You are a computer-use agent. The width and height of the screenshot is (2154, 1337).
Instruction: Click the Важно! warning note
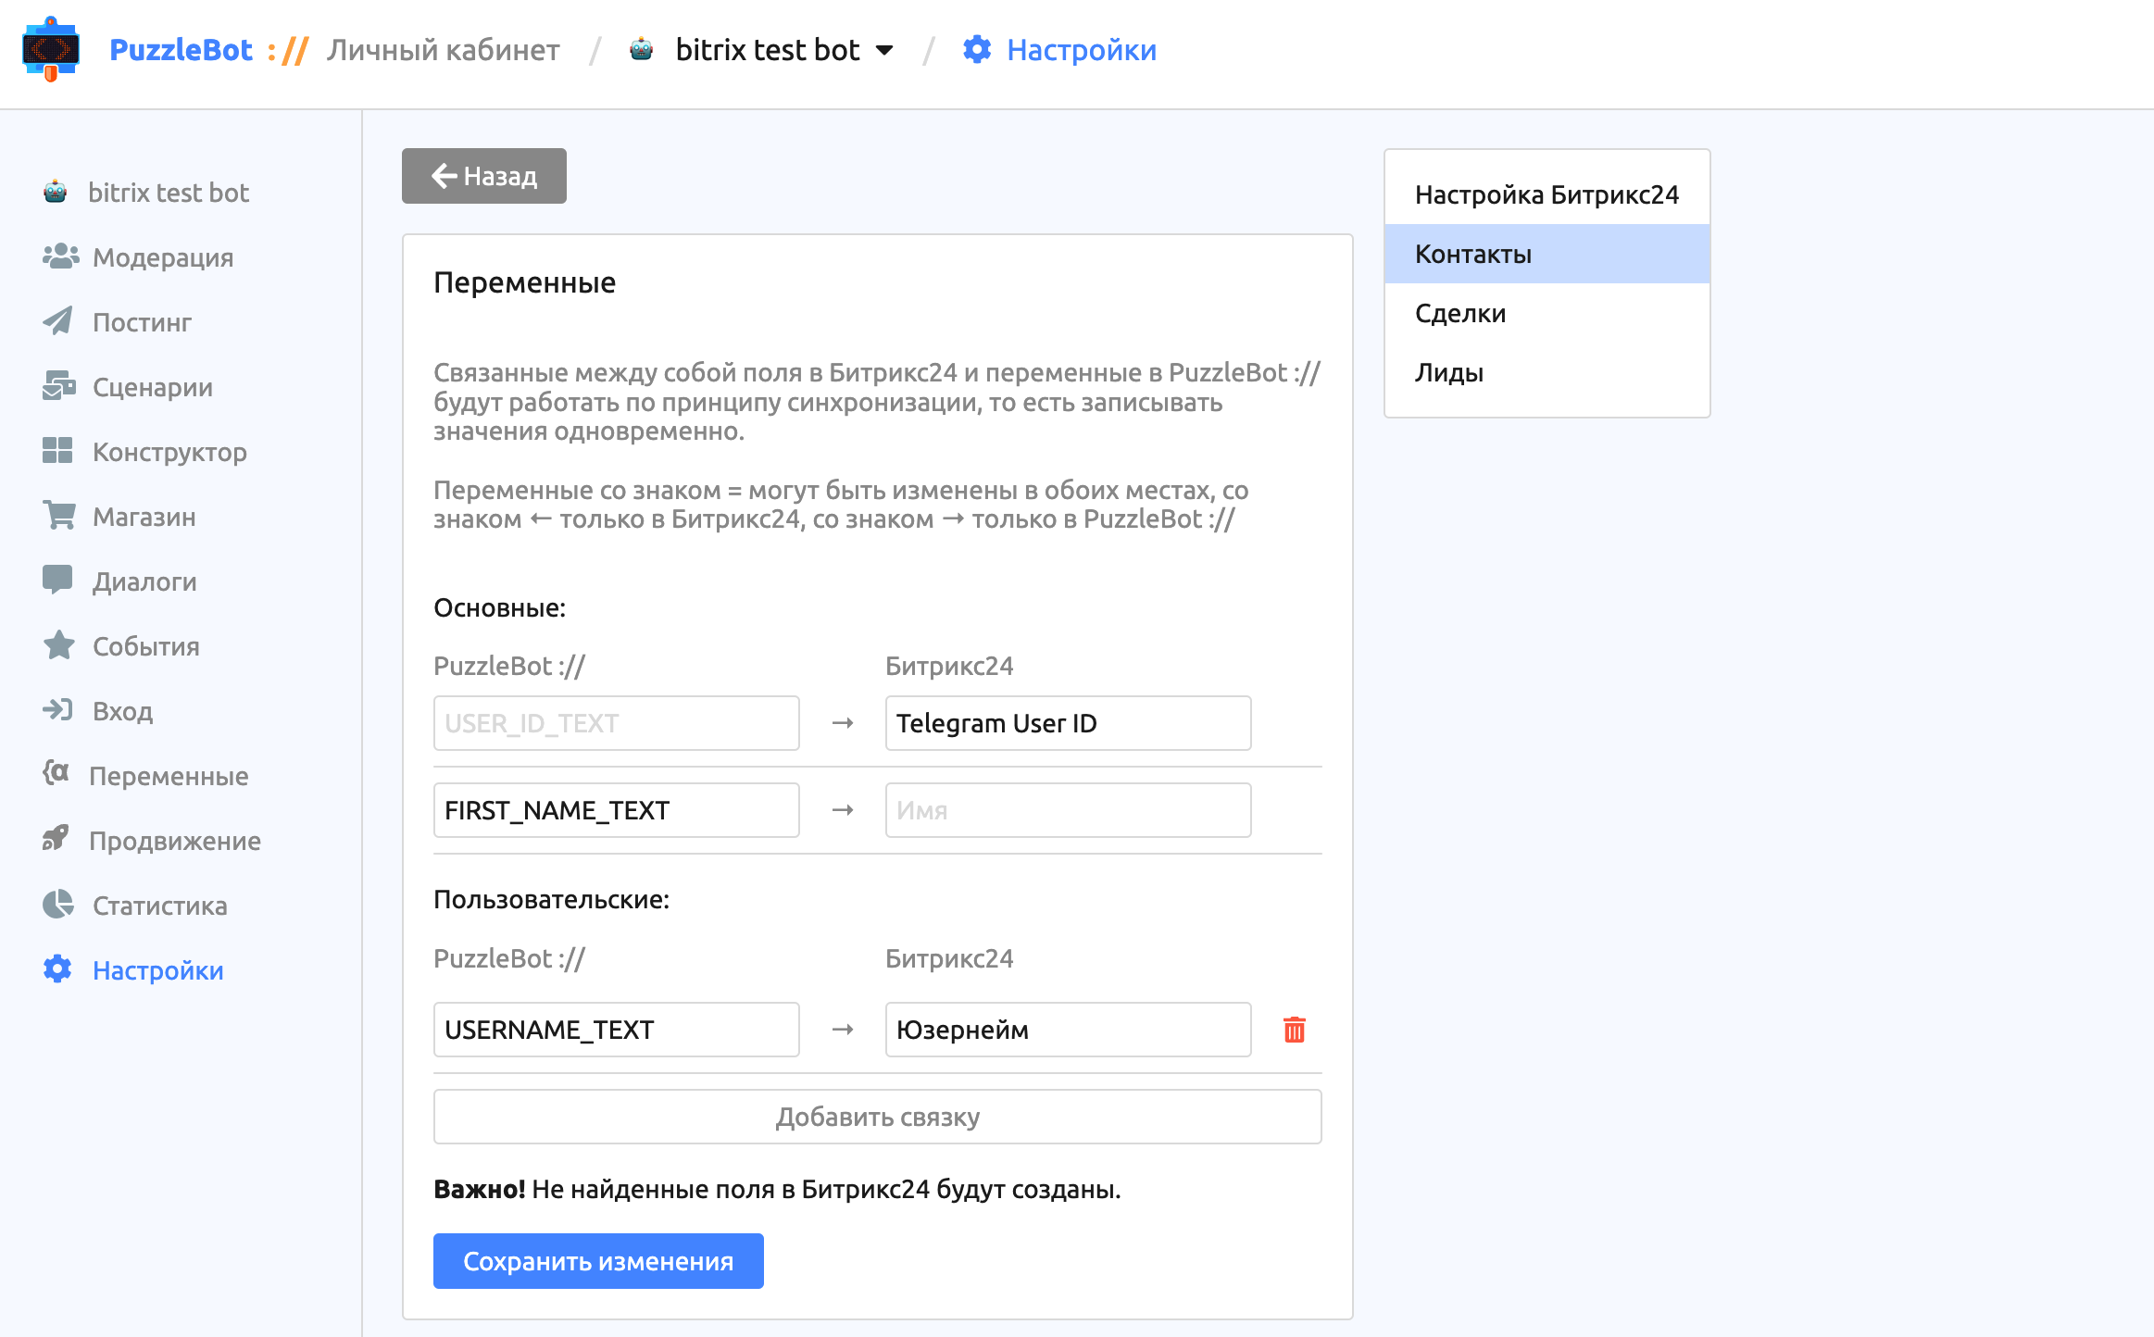(x=777, y=1189)
